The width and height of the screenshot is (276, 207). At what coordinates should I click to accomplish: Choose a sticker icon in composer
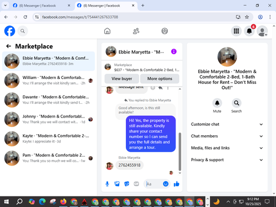tap(127, 184)
